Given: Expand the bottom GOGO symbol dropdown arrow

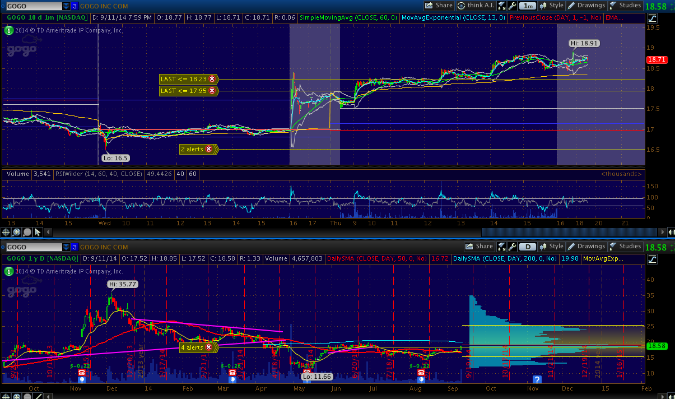Looking at the screenshot, I should tap(66, 247).
